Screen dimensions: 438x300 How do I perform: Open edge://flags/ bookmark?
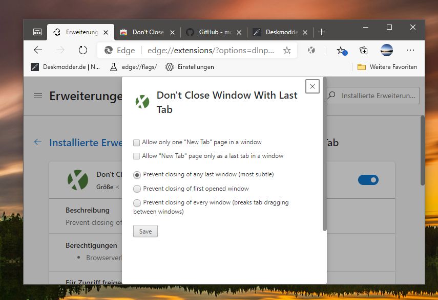(133, 67)
